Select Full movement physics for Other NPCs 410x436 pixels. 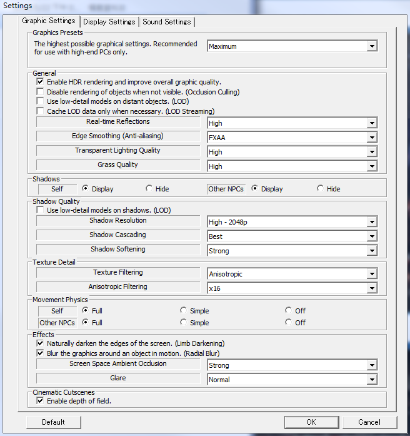pyautogui.click(x=85, y=322)
